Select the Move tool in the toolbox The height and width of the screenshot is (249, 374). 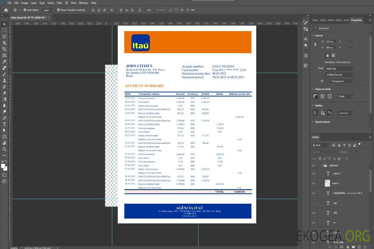click(x=4, y=24)
